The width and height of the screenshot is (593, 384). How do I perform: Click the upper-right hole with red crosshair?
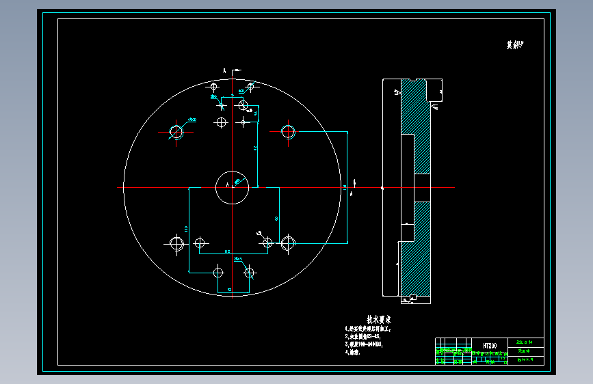(288, 131)
